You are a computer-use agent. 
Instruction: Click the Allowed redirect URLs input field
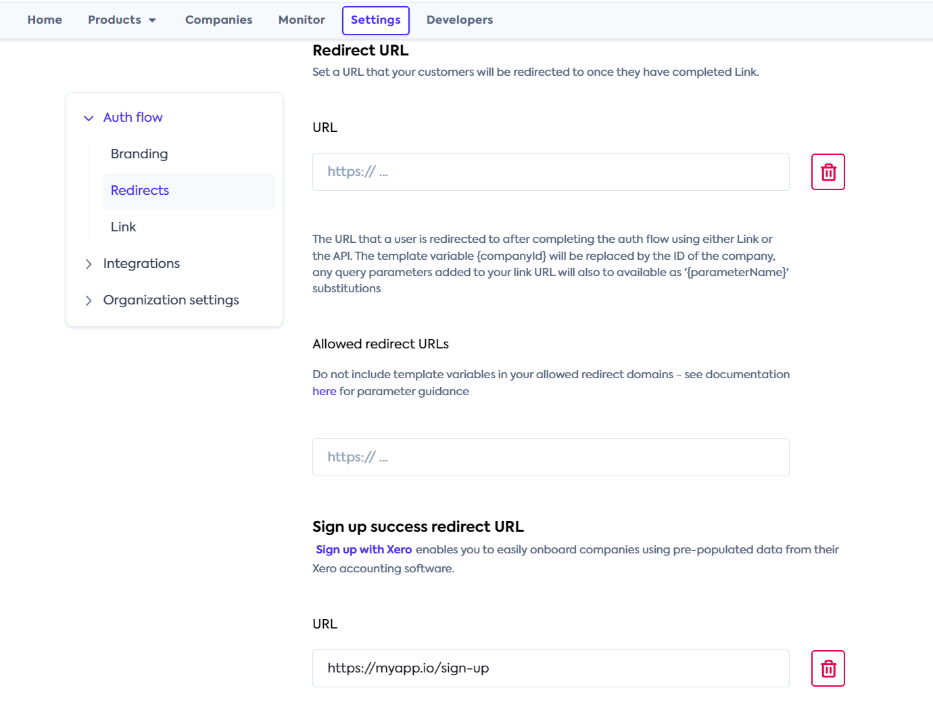point(550,457)
